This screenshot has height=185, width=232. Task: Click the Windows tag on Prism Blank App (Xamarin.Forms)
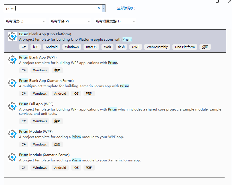tap(40, 93)
